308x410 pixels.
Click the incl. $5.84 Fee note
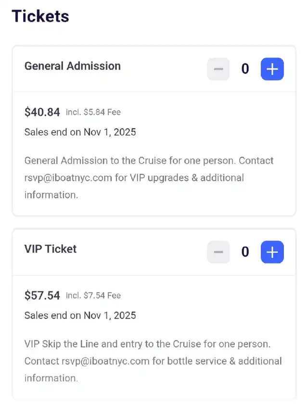pos(93,112)
